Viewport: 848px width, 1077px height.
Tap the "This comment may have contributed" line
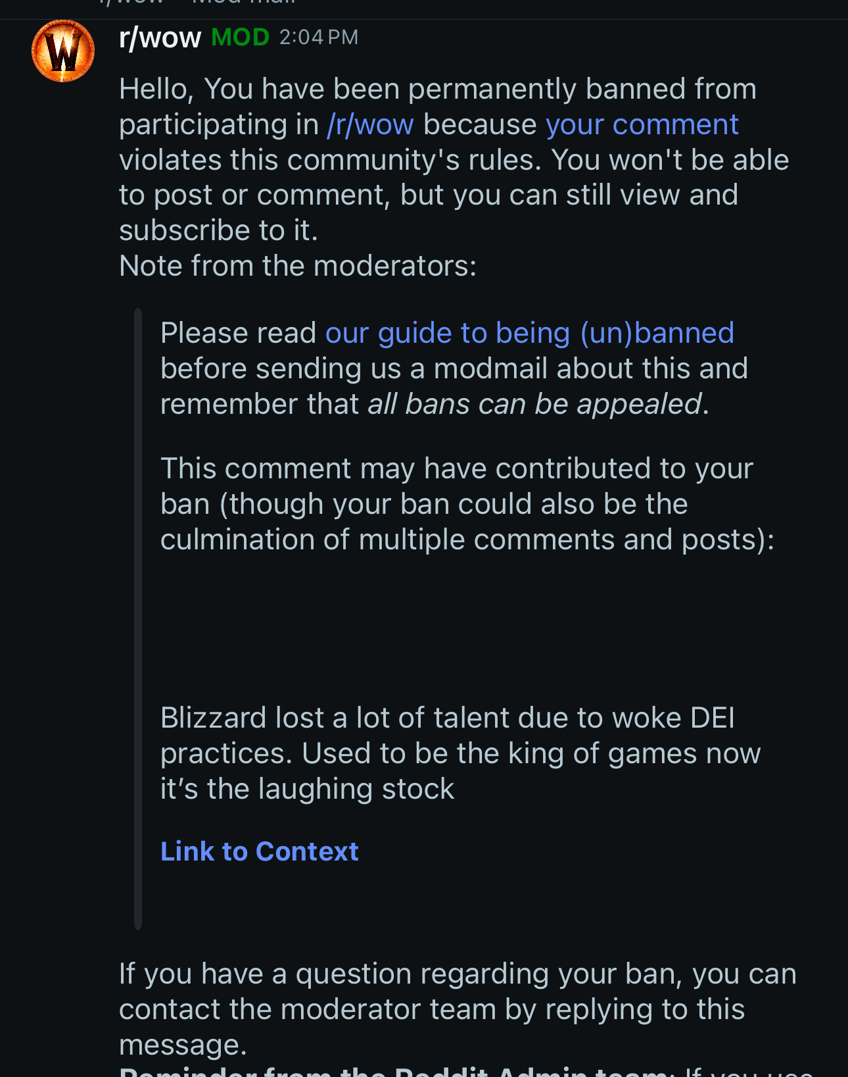pyautogui.click(x=456, y=469)
